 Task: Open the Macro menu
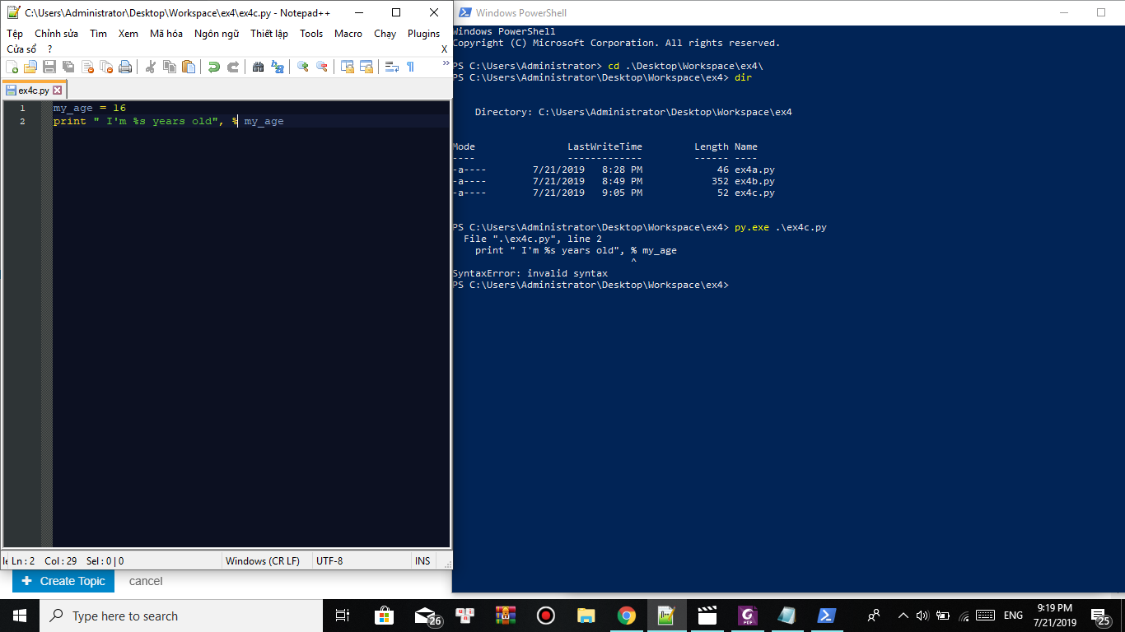(348, 34)
